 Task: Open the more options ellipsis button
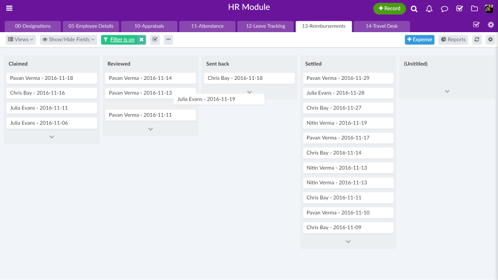[x=168, y=40]
